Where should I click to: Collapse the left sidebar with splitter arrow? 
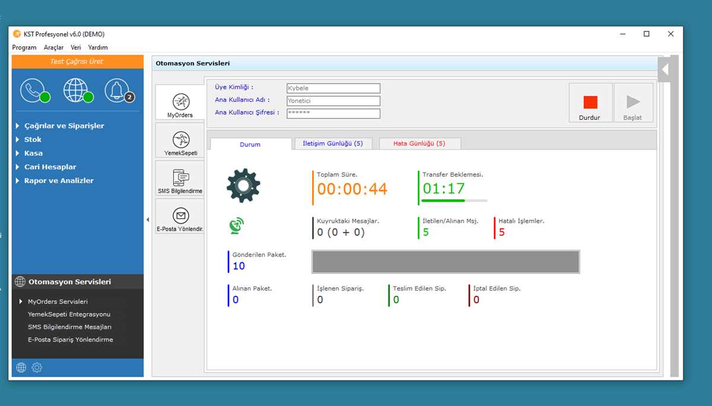[x=148, y=219]
